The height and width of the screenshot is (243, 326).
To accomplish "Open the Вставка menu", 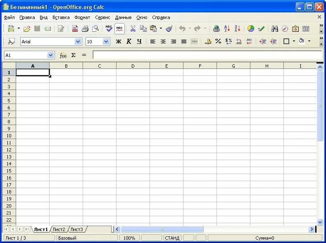I will [61, 17].
